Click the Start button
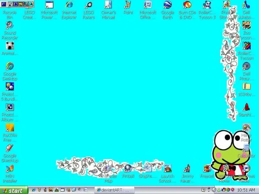The height and width of the screenshot is (194, 259). point(14,191)
